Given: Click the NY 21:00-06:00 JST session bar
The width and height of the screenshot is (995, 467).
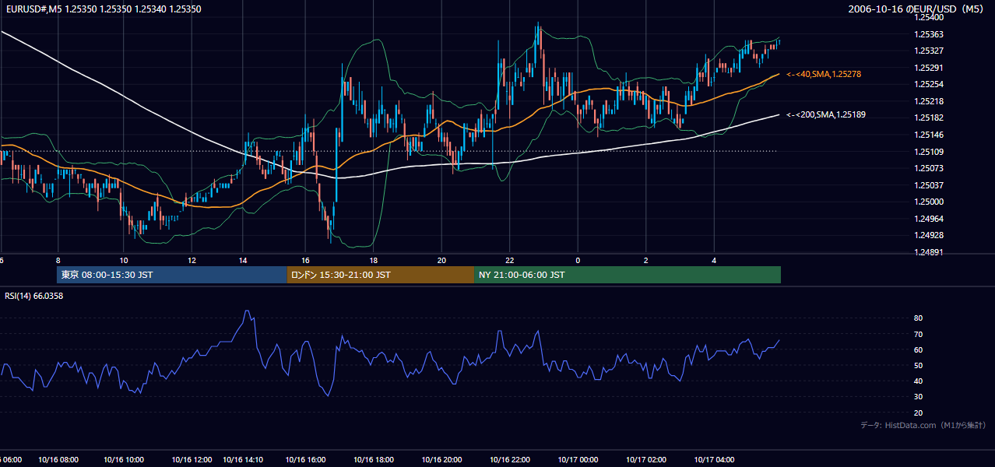Looking at the screenshot, I should (x=628, y=275).
